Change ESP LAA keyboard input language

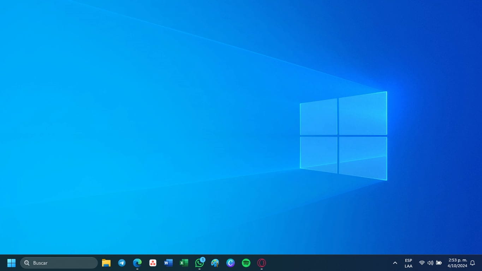tap(409, 263)
